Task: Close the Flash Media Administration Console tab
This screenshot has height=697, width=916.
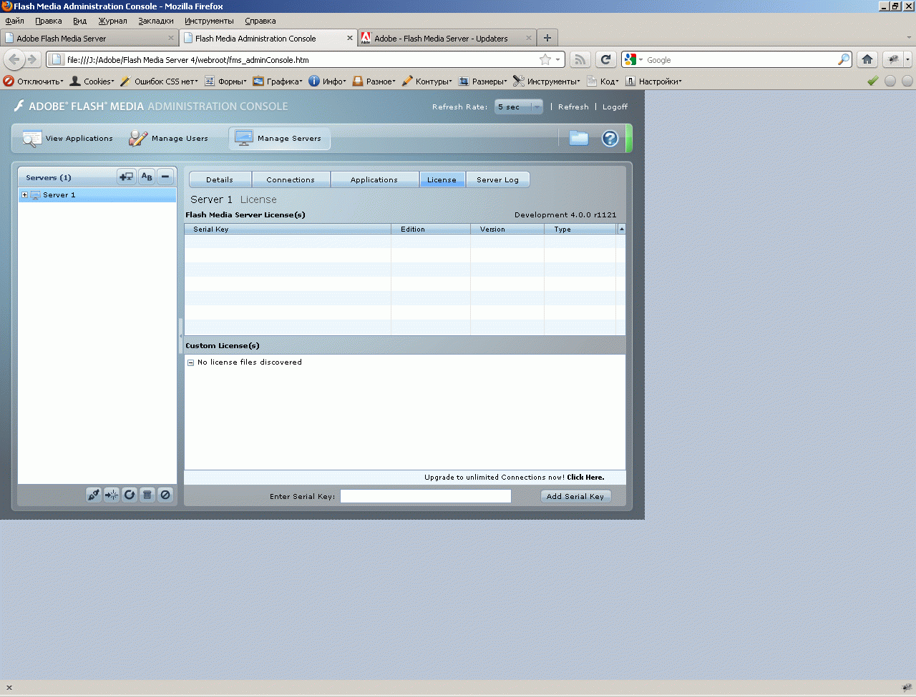Action: click(350, 38)
